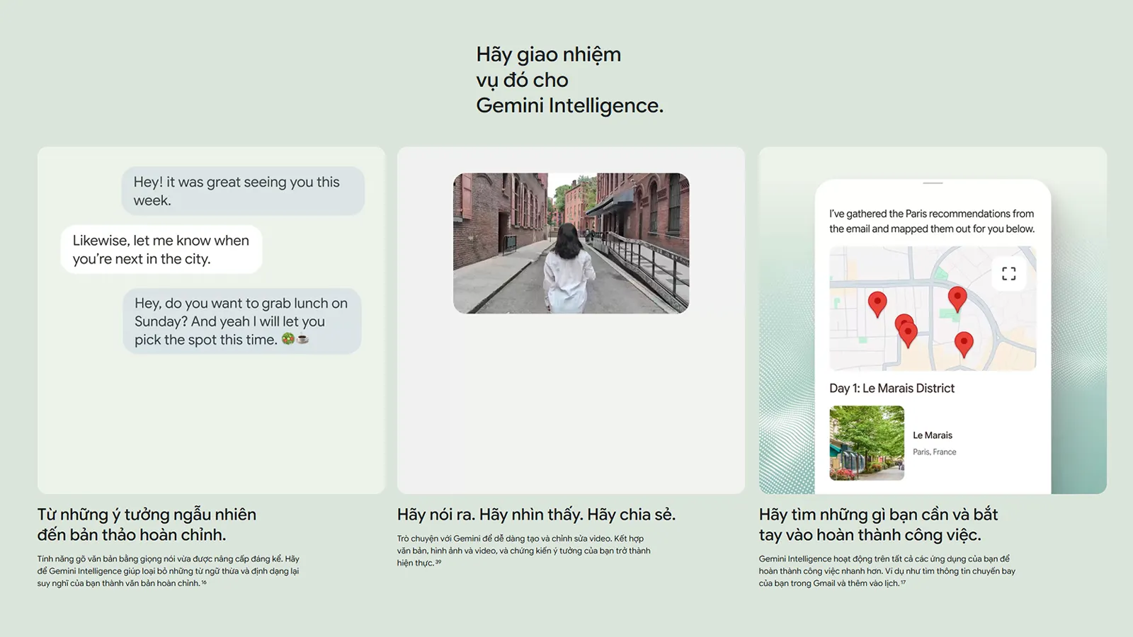Select the upper-right red map pin
Viewport: 1133px width, 637px height.
pyautogui.click(x=957, y=299)
